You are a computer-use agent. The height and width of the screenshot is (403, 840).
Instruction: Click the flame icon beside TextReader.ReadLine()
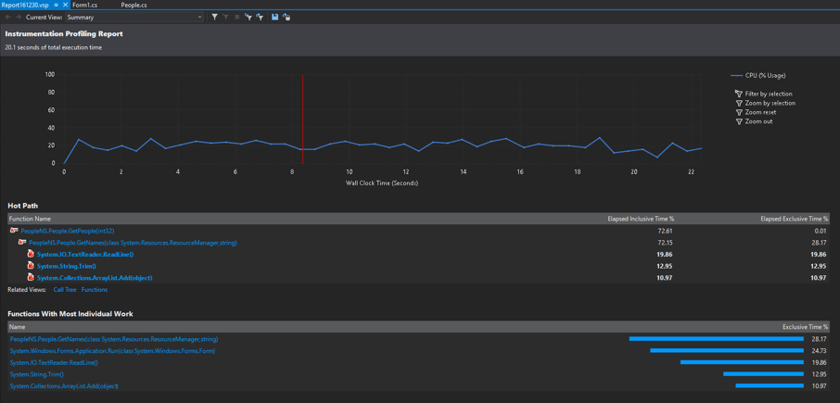[32, 254]
